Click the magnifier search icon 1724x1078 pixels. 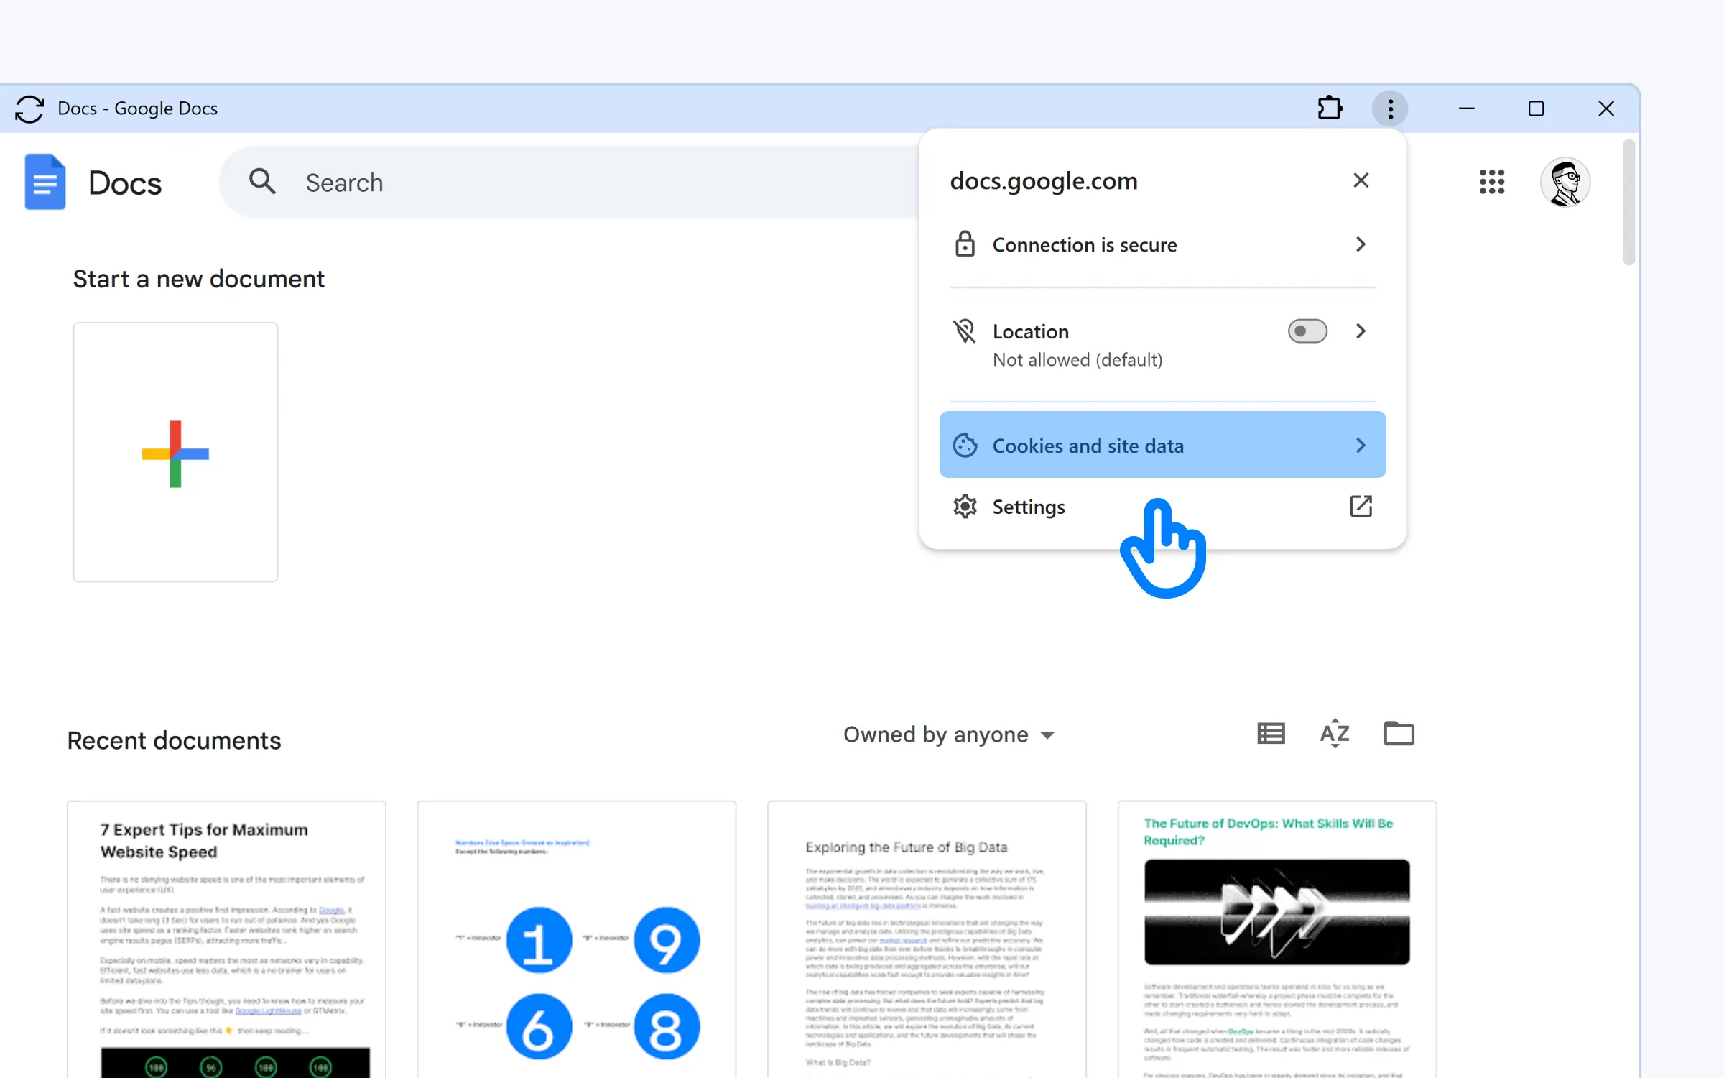pyautogui.click(x=262, y=182)
